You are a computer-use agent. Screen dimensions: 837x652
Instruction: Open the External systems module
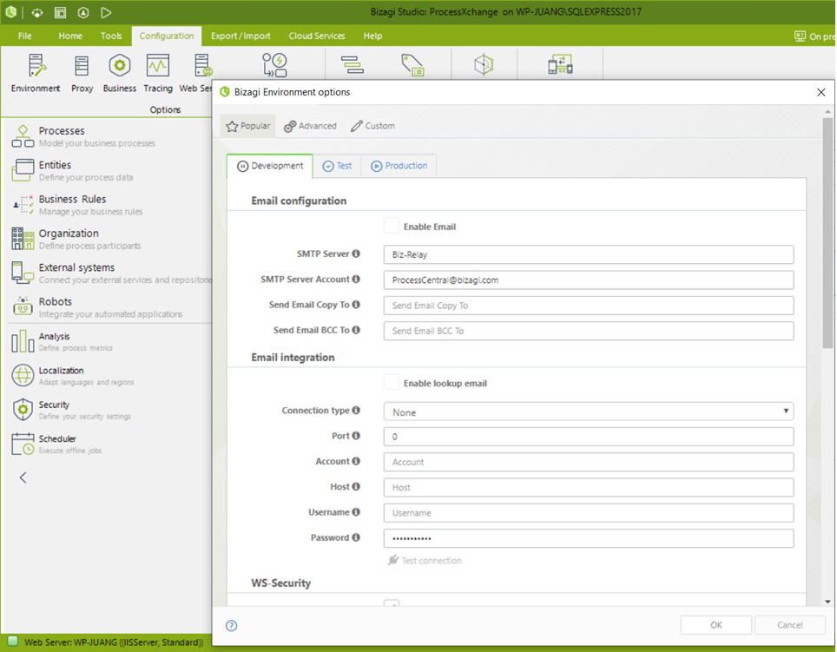111,273
